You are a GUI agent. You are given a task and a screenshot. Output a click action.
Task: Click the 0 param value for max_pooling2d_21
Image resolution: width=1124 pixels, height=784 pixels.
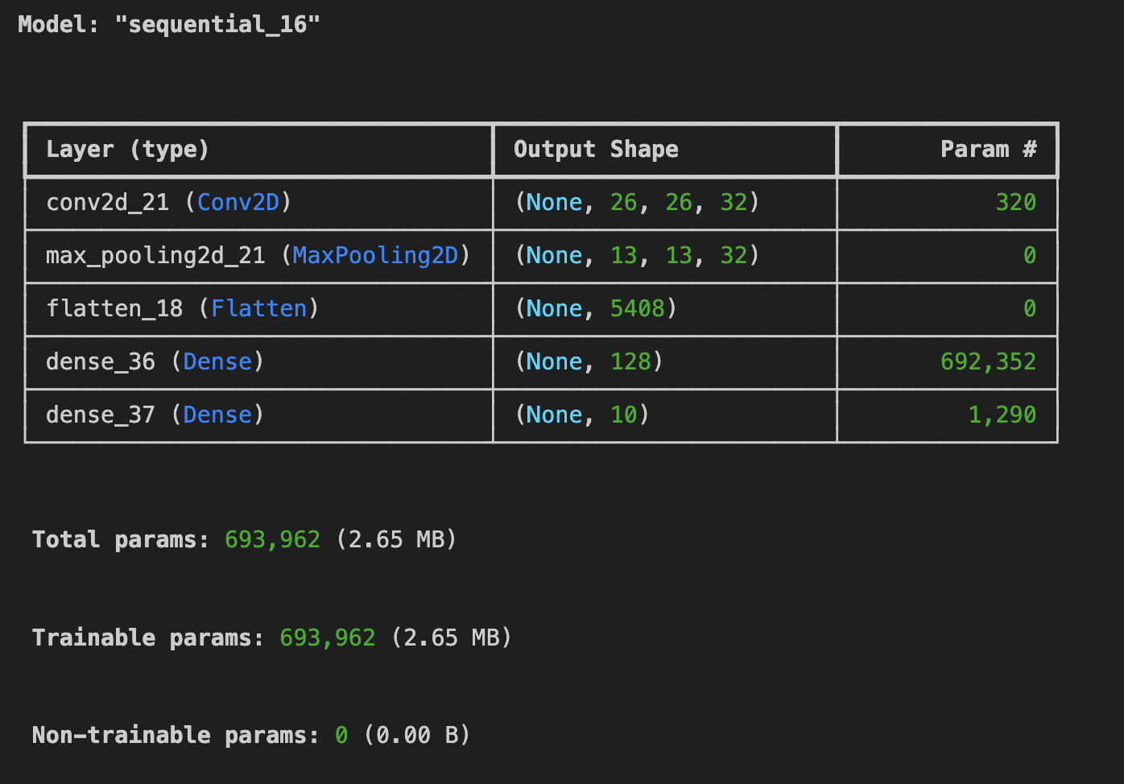(x=1030, y=255)
